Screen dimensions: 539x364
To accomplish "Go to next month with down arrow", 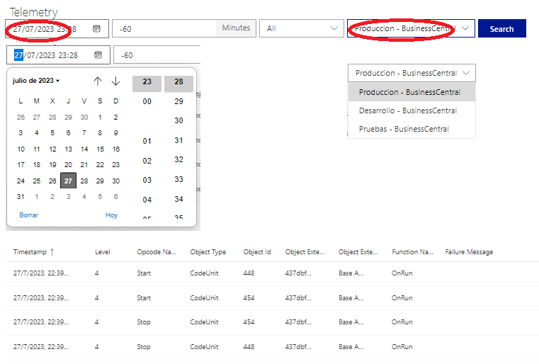I will coord(115,81).
